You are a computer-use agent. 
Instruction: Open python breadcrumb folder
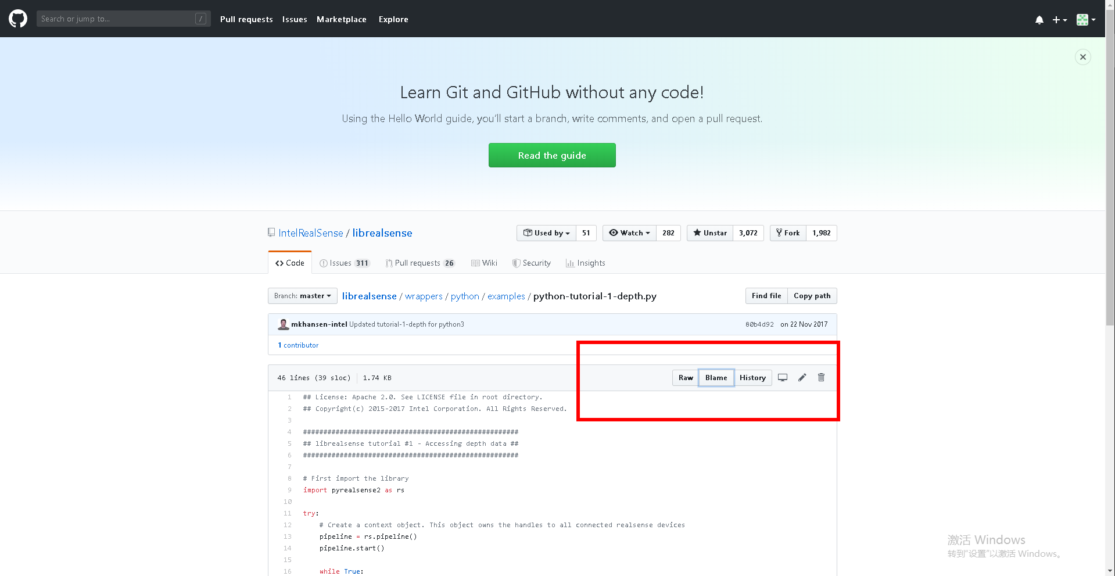click(x=465, y=296)
